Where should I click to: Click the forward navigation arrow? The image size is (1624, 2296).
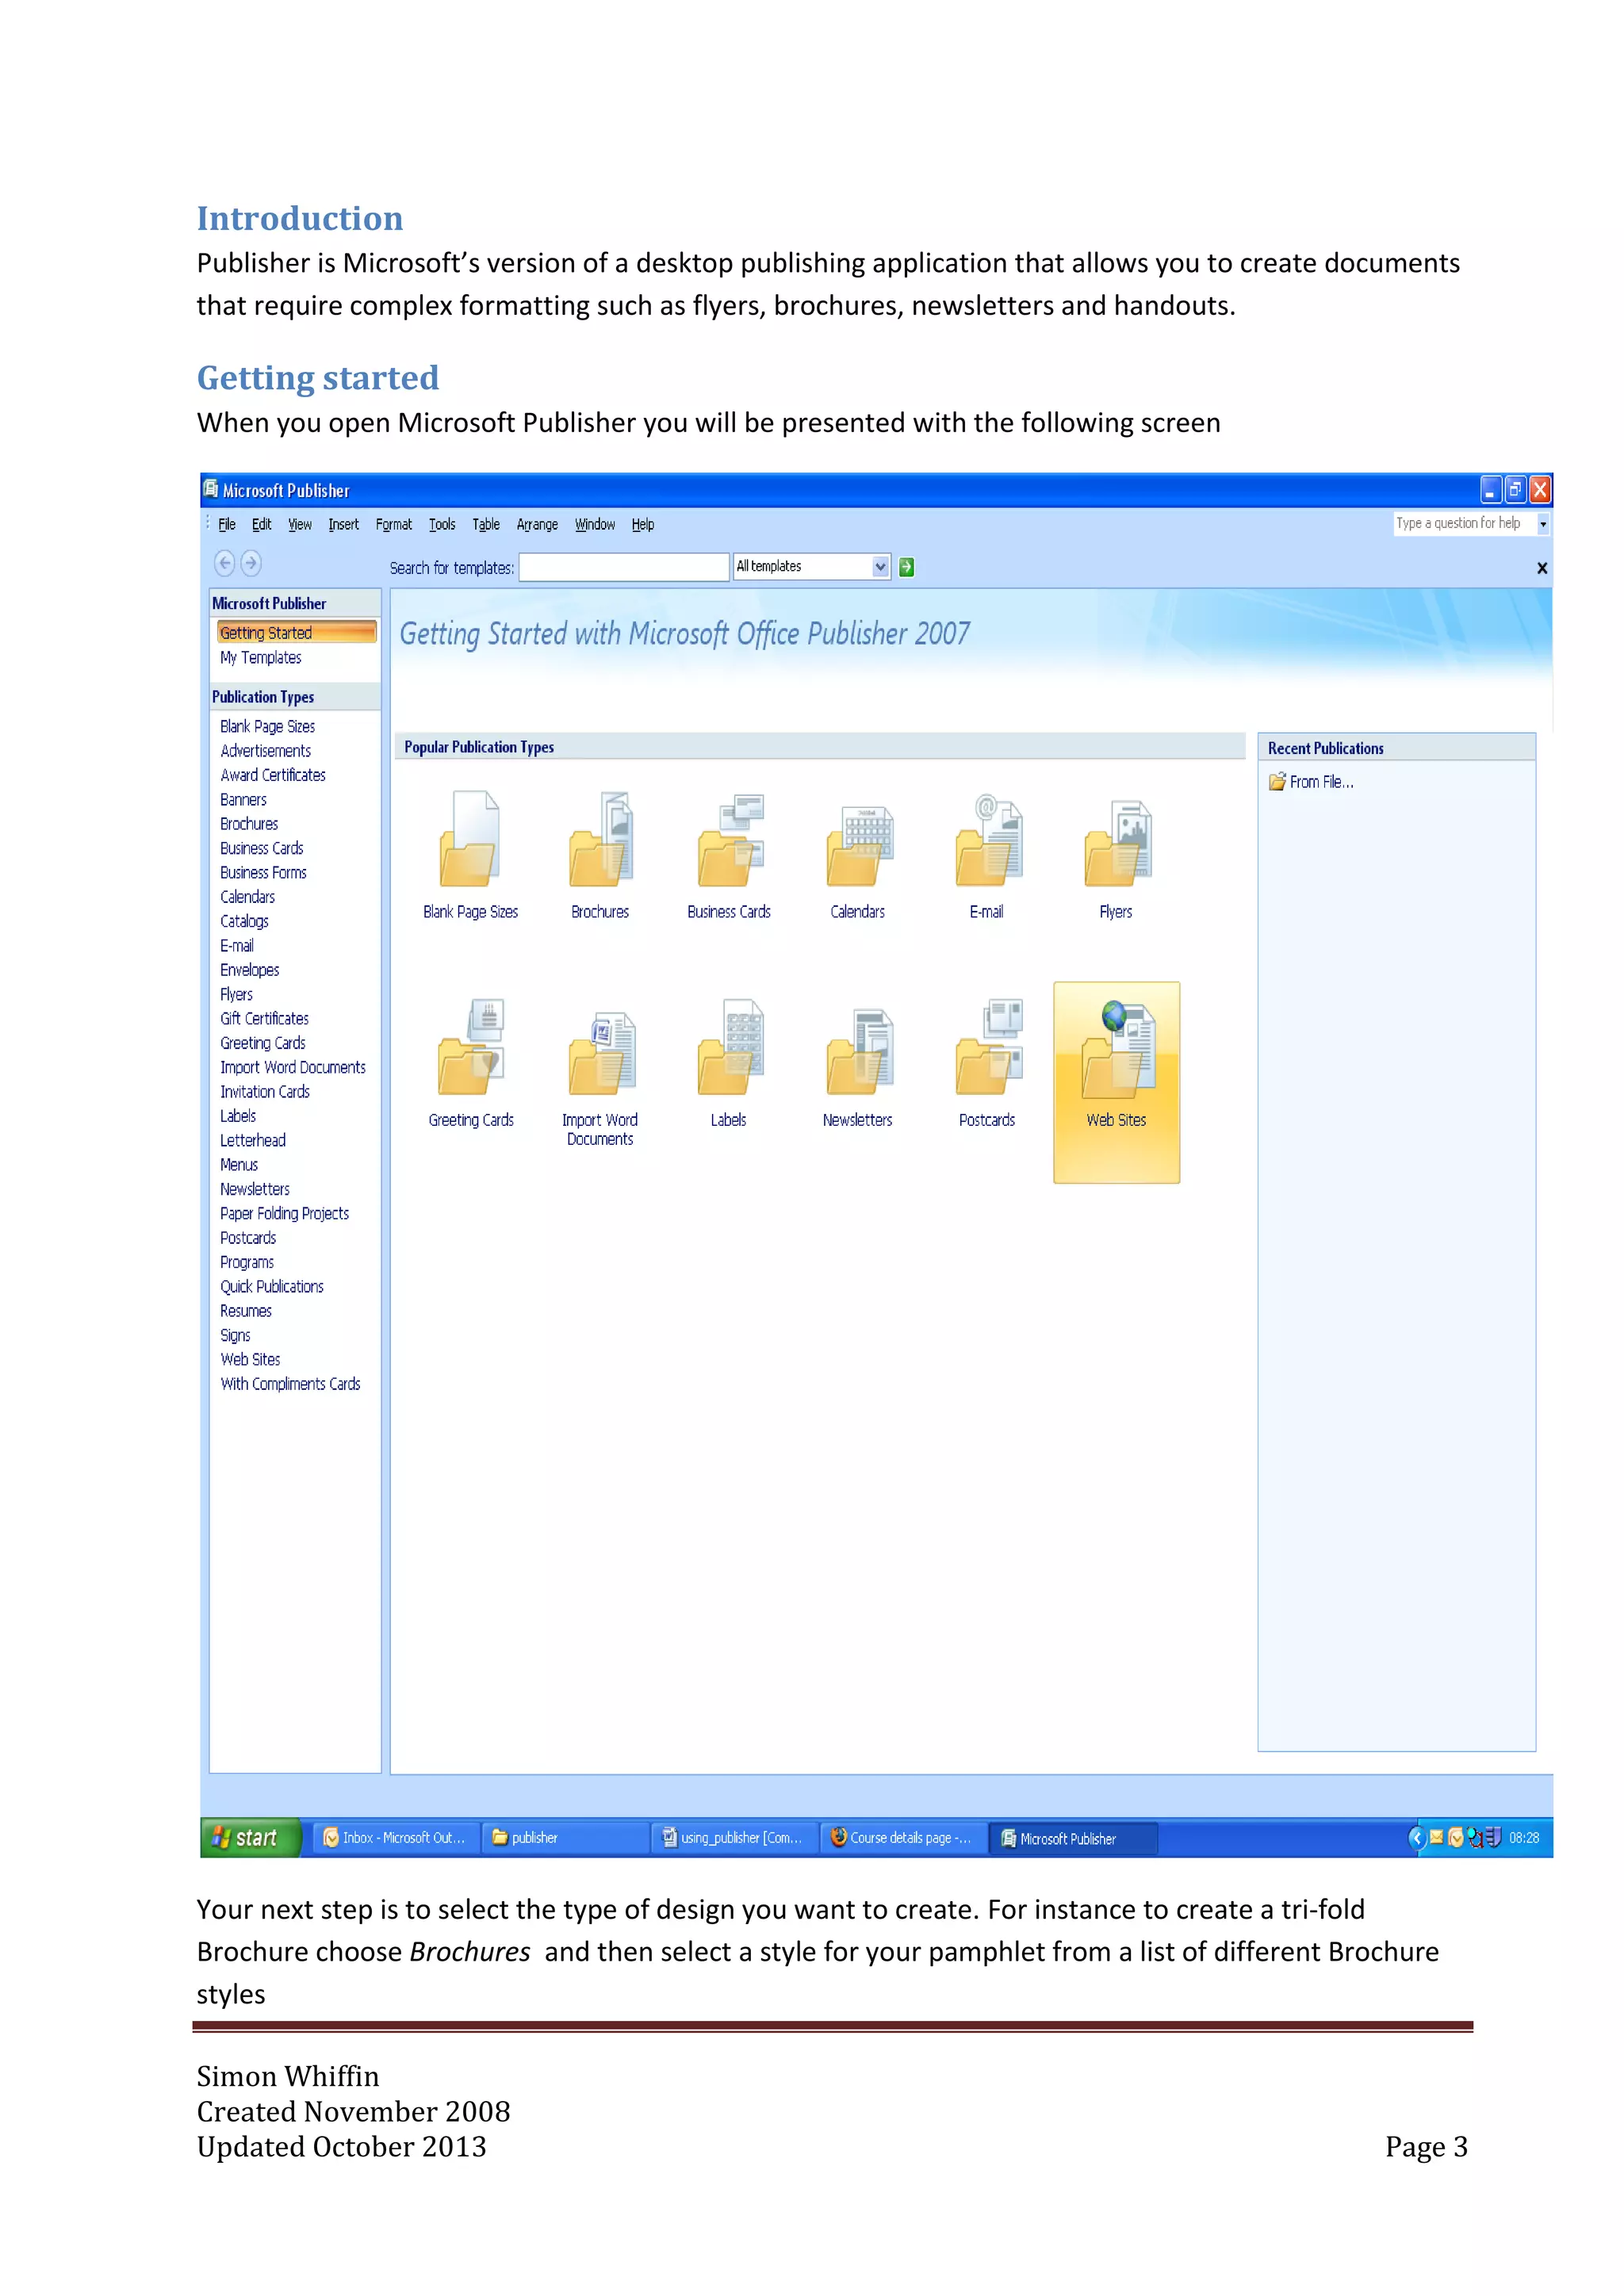tap(251, 564)
